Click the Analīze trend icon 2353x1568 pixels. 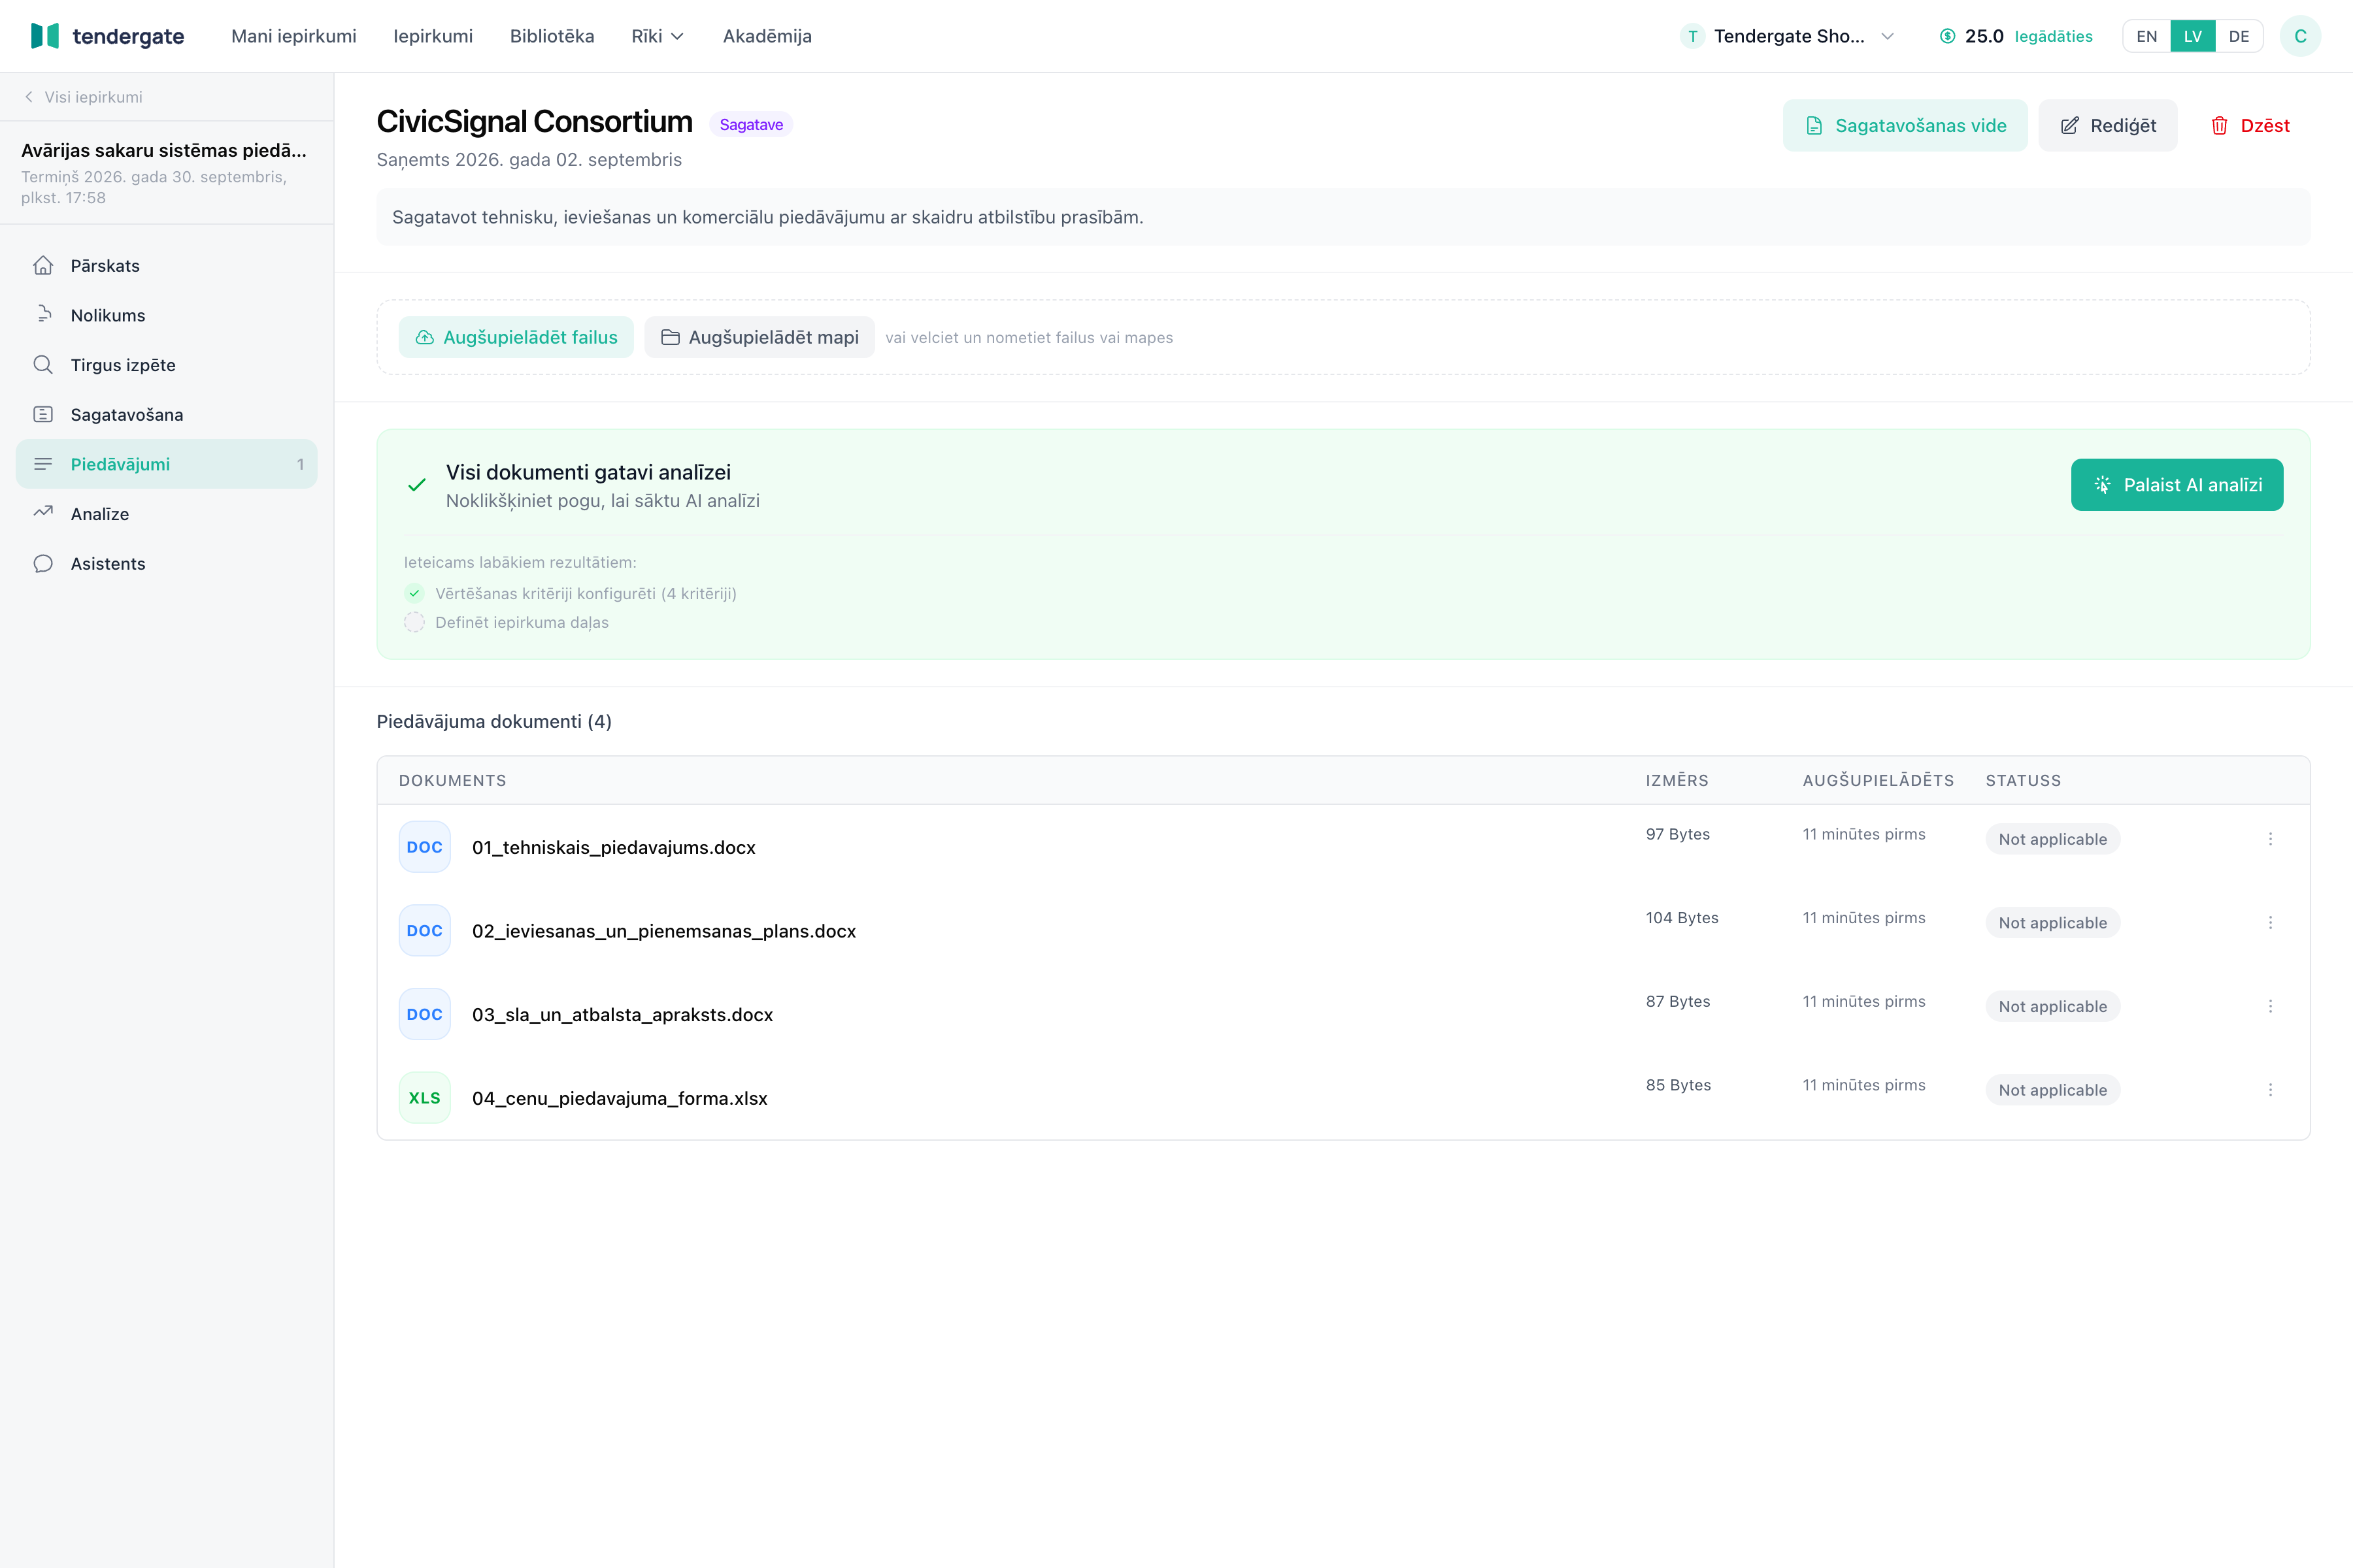tap(43, 513)
